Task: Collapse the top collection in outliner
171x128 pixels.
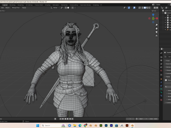Action: 163,13
